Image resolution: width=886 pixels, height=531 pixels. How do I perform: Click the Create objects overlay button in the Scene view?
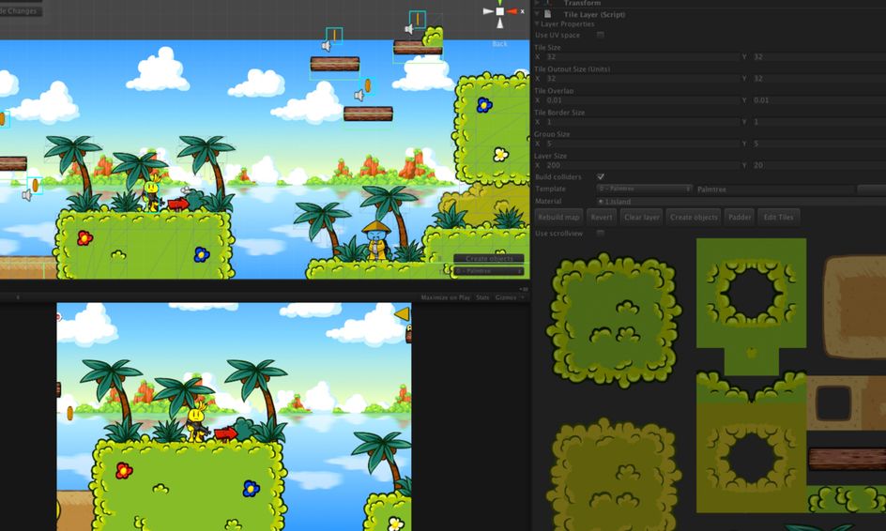(x=489, y=258)
